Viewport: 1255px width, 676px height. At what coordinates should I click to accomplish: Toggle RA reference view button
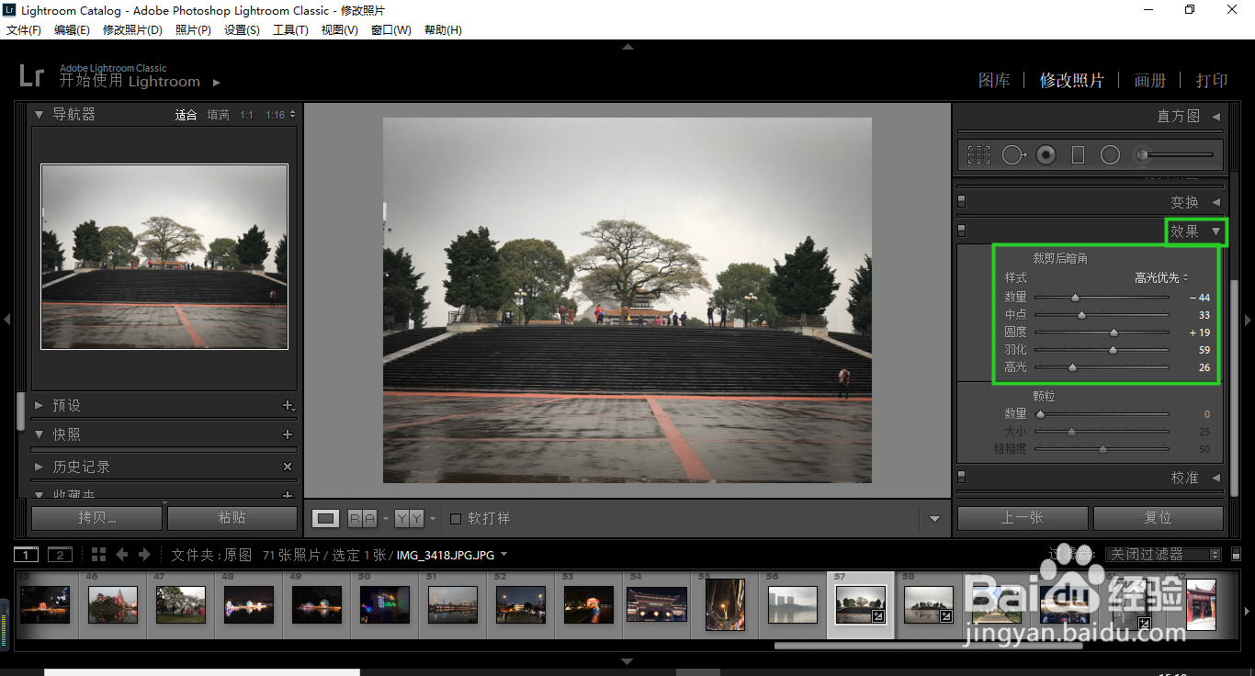tap(362, 519)
